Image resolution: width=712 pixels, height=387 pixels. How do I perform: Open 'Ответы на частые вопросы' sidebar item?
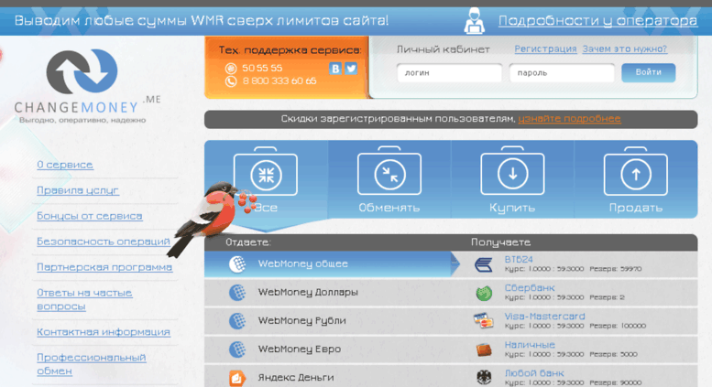(84, 299)
